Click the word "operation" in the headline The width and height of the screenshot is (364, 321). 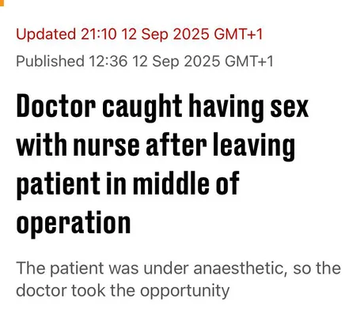click(74, 223)
